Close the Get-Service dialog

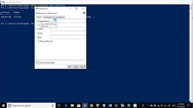[x=83, y=9]
